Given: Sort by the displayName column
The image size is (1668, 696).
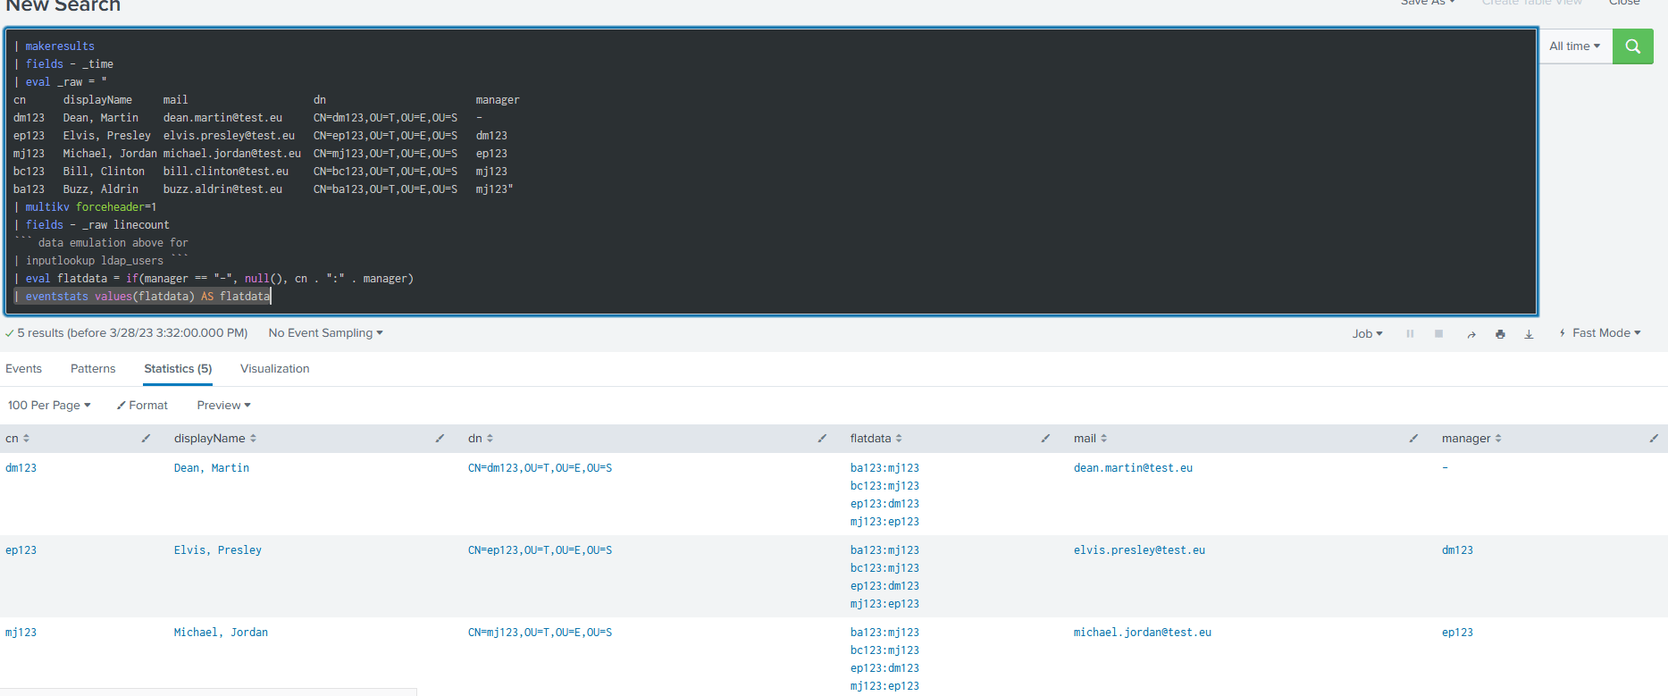Looking at the screenshot, I should [x=215, y=439].
